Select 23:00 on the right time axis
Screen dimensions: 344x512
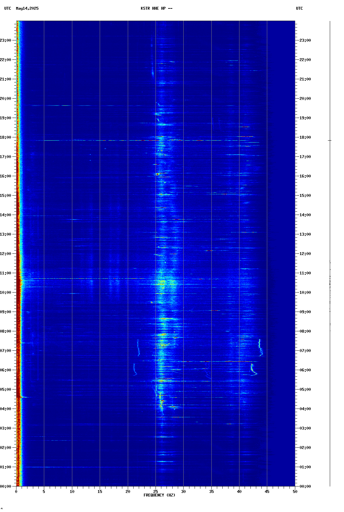(x=305, y=40)
